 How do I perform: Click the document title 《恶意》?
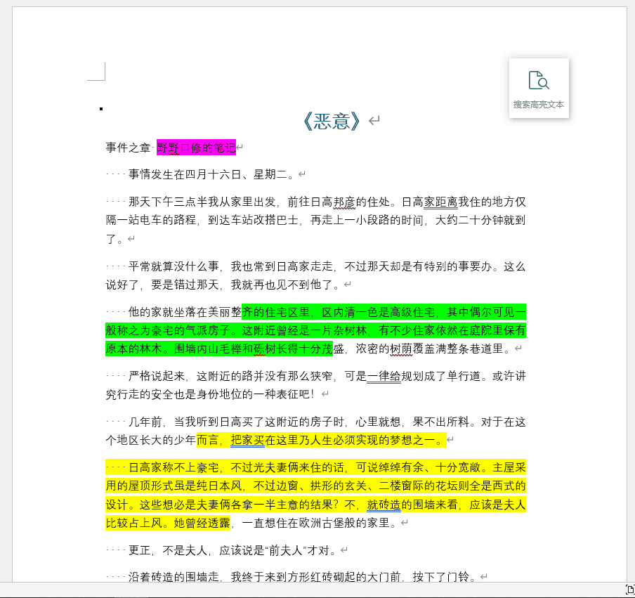(x=332, y=121)
